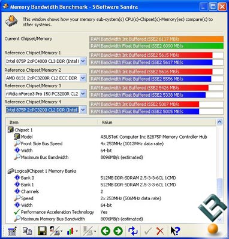Viewport: 229px width, 239px height.
Task: Click the Copy to clipboard toolbar icon
Action: coord(27,231)
